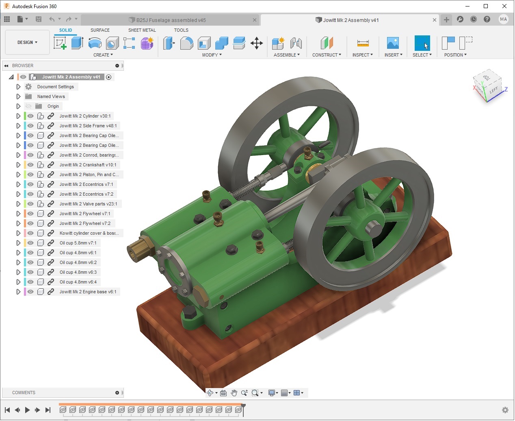The width and height of the screenshot is (515, 421).
Task: Select the Shell tool
Action: pyautogui.click(x=204, y=43)
